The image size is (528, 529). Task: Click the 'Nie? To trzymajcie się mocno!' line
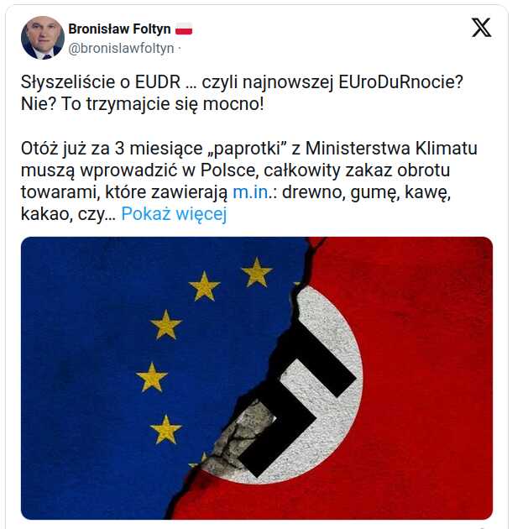143,104
